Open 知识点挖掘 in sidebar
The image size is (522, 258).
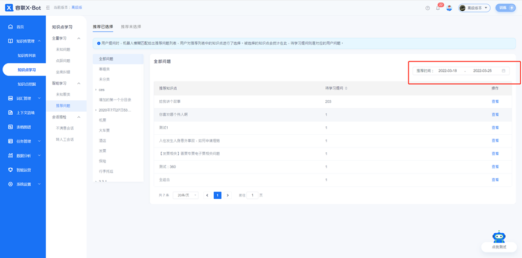pos(27,84)
